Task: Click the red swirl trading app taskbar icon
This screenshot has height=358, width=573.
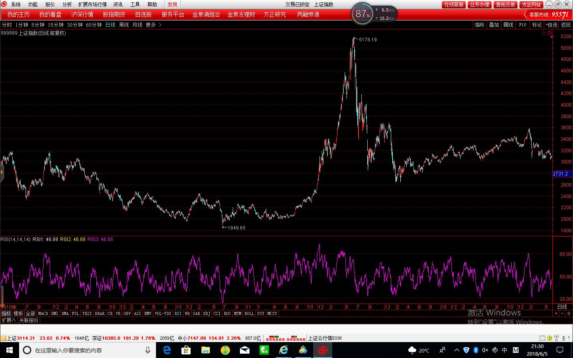Action: pos(323,350)
